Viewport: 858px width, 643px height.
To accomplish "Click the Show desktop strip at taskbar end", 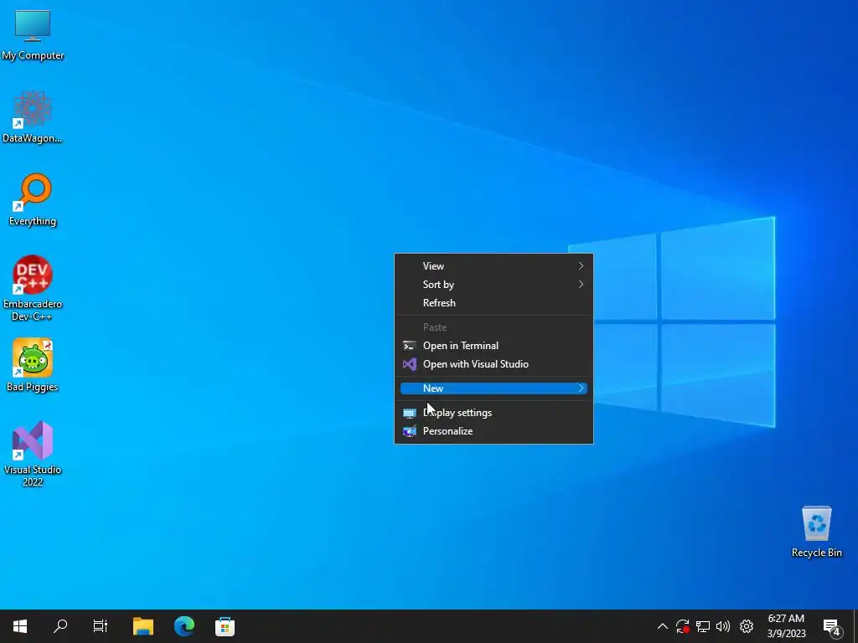I will 855,626.
